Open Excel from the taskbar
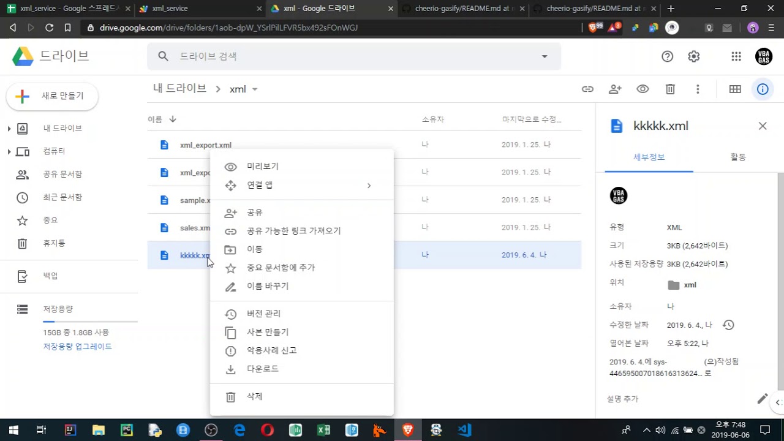This screenshot has height=441, width=784. pyautogui.click(x=324, y=430)
